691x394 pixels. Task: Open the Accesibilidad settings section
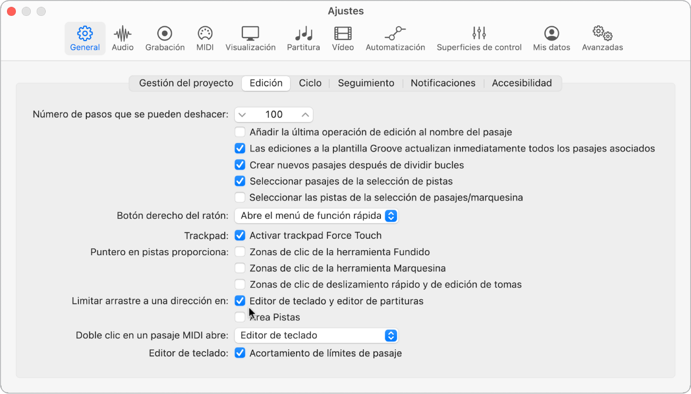(522, 83)
